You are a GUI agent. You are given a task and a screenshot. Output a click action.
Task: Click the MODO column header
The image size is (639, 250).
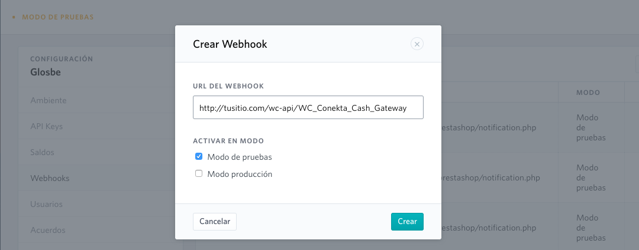click(x=588, y=93)
